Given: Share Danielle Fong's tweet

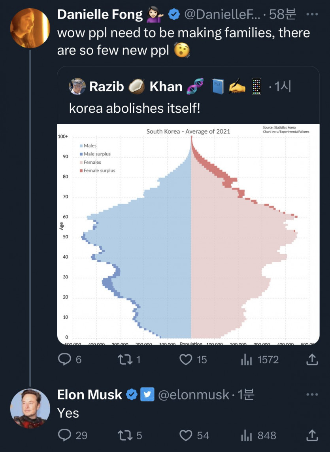Looking at the screenshot, I should click(312, 359).
